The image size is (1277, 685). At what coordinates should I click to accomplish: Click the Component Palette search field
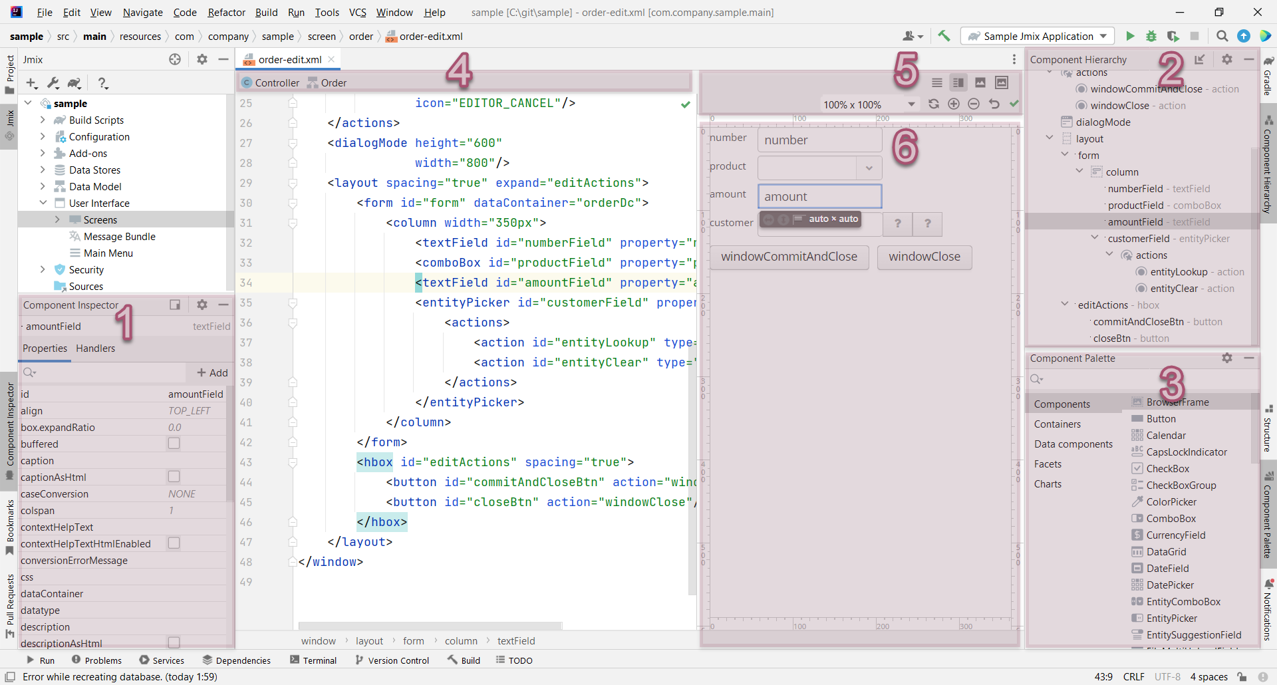[x=1141, y=379]
